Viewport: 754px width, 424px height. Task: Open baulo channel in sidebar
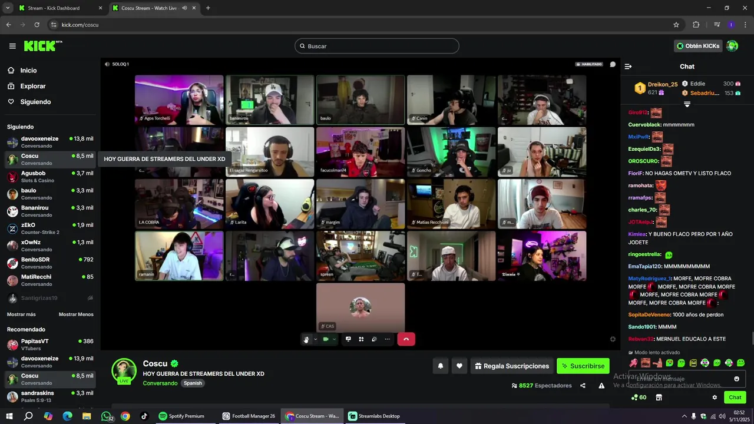[50, 194]
